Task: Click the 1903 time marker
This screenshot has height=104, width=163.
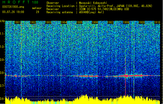Action: tap(48, 22)
